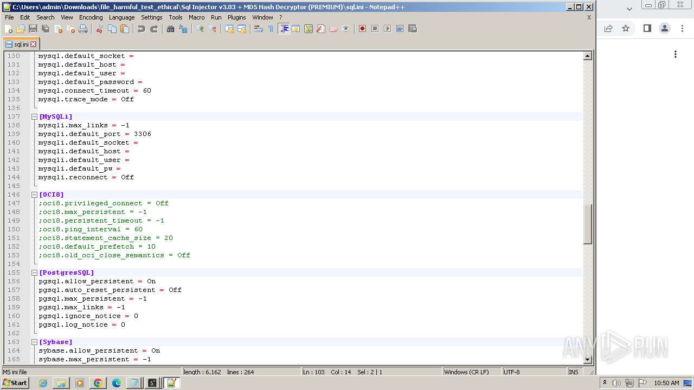
Task: Click the vertical scrollbar thumb
Action: click(x=587, y=224)
